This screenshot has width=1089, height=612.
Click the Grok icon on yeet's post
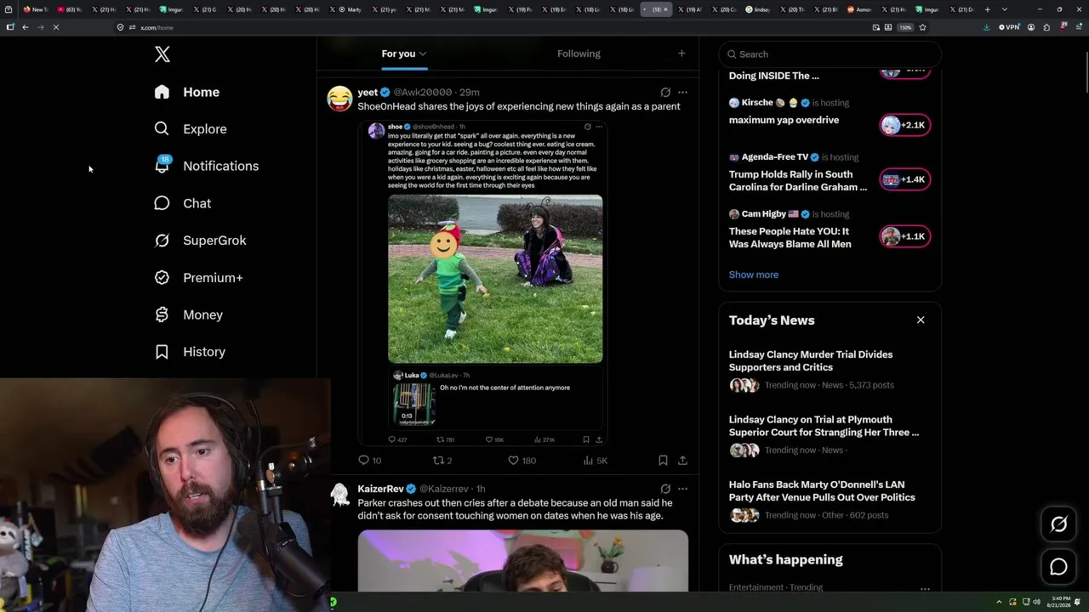665,92
